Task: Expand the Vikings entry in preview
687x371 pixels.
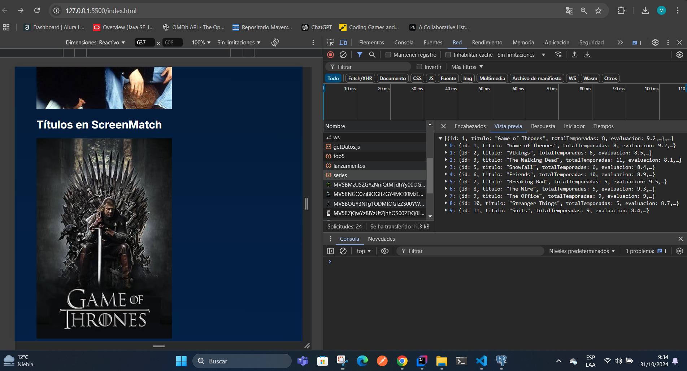Action: (x=446, y=153)
